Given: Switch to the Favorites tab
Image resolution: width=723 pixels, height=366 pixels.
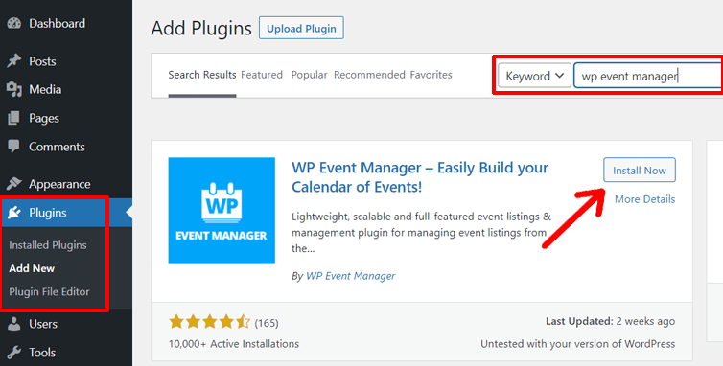Looking at the screenshot, I should [x=431, y=75].
